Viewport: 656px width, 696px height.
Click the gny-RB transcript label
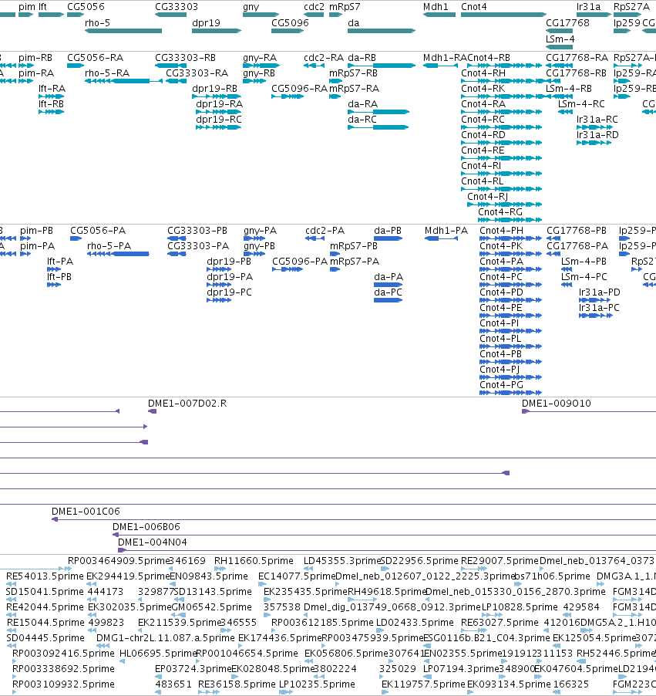coord(258,73)
